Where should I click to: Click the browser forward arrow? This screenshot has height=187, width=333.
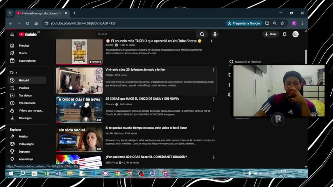click(x=19, y=23)
